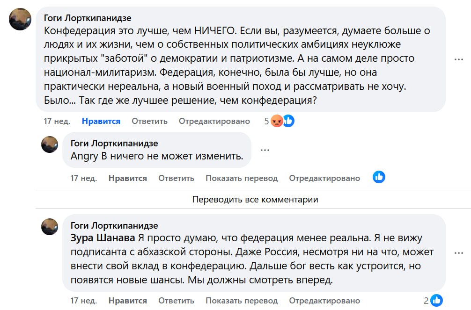The image size is (471, 310).
Task: Click the angry reaction emoji on first comment
Action: (x=277, y=121)
